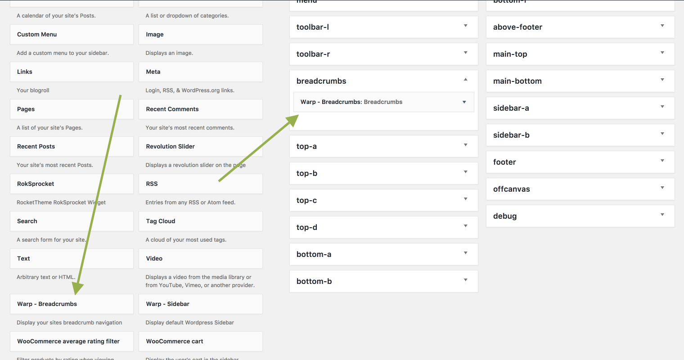Expand the bottom-b widget area arrow
Viewport: 684px width, 360px height.
coord(466,280)
